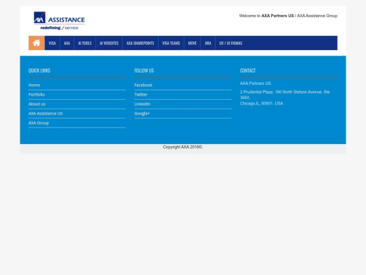Click the AXA Partners US contact text

[x=256, y=84]
